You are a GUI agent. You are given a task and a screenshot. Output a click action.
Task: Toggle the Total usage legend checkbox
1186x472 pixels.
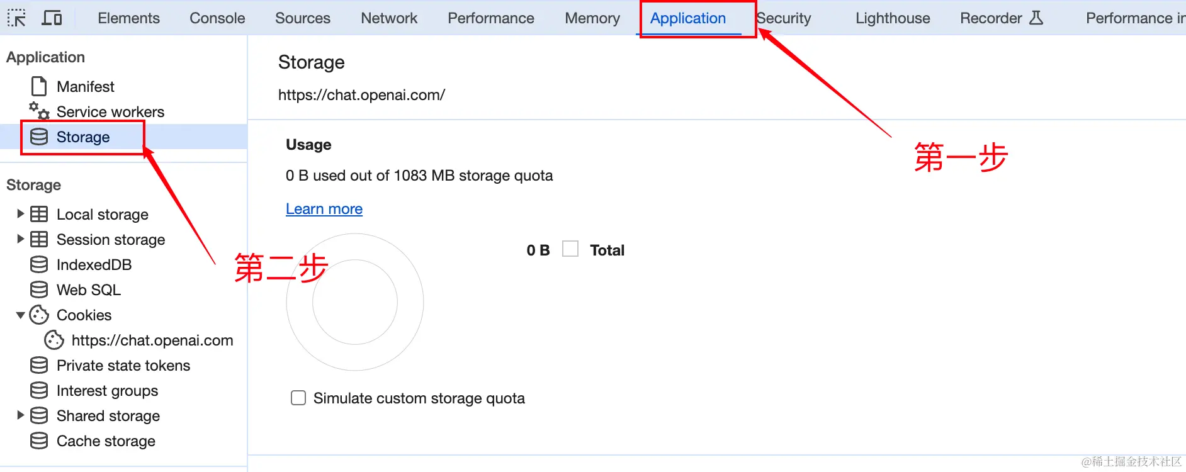(570, 249)
